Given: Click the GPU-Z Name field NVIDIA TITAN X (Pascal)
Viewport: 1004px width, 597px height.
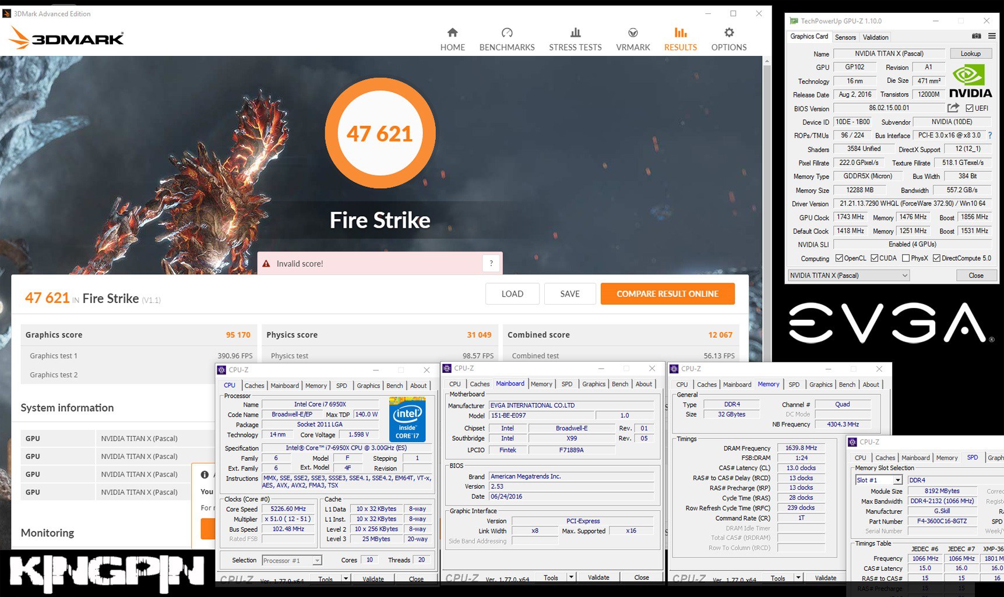Looking at the screenshot, I should pyautogui.click(x=889, y=54).
